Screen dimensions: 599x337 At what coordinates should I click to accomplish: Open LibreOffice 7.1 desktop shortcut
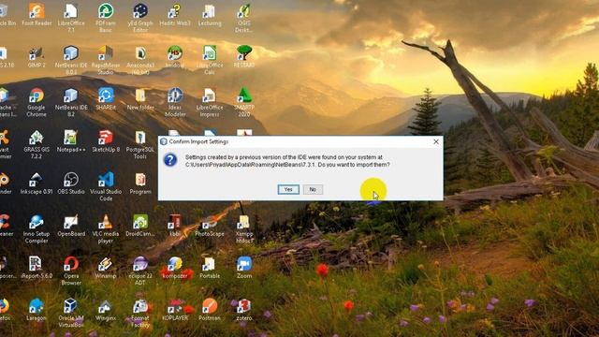71,18
